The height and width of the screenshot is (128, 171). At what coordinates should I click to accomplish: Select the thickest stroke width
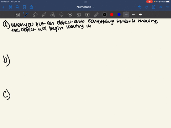click(140, 15)
